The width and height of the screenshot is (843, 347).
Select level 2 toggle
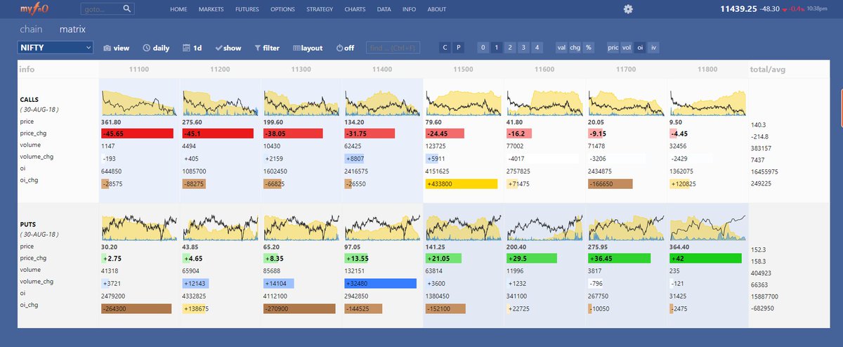click(x=510, y=48)
